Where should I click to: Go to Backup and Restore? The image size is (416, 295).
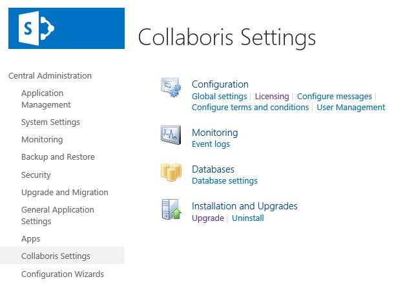click(x=57, y=157)
